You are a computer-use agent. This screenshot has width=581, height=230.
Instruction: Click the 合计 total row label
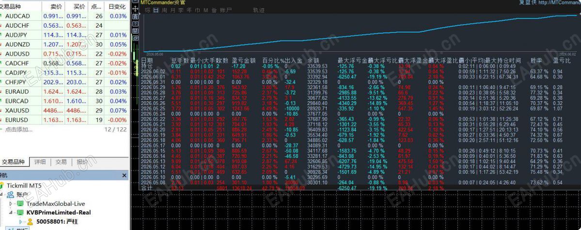tap(147, 188)
